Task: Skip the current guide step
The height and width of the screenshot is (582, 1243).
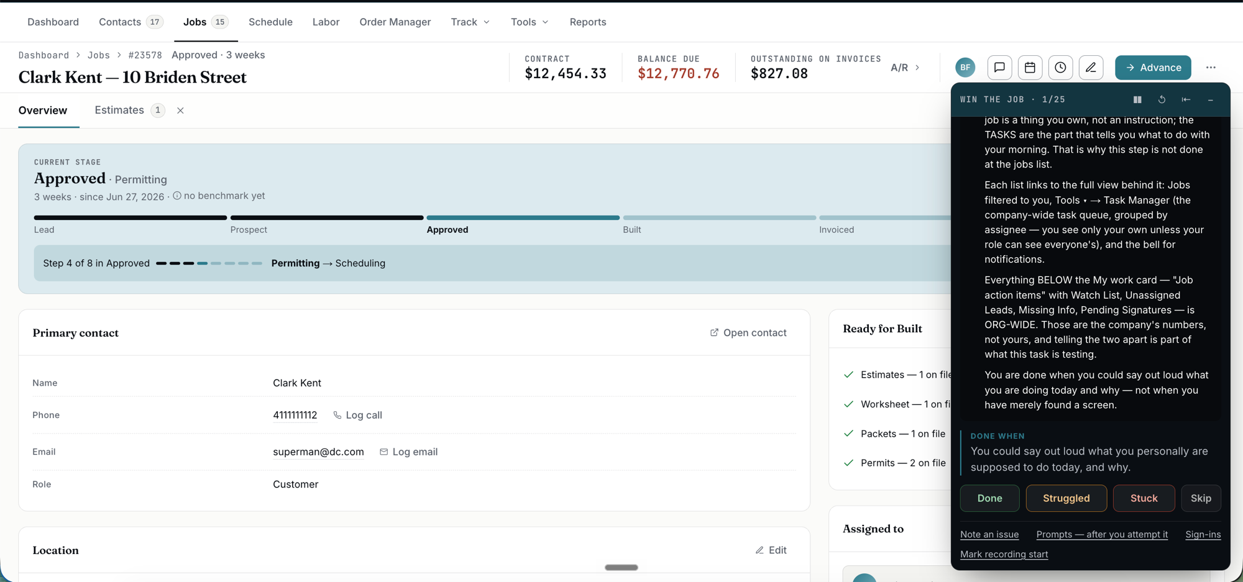Action: pyautogui.click(x=1201, y=498)
